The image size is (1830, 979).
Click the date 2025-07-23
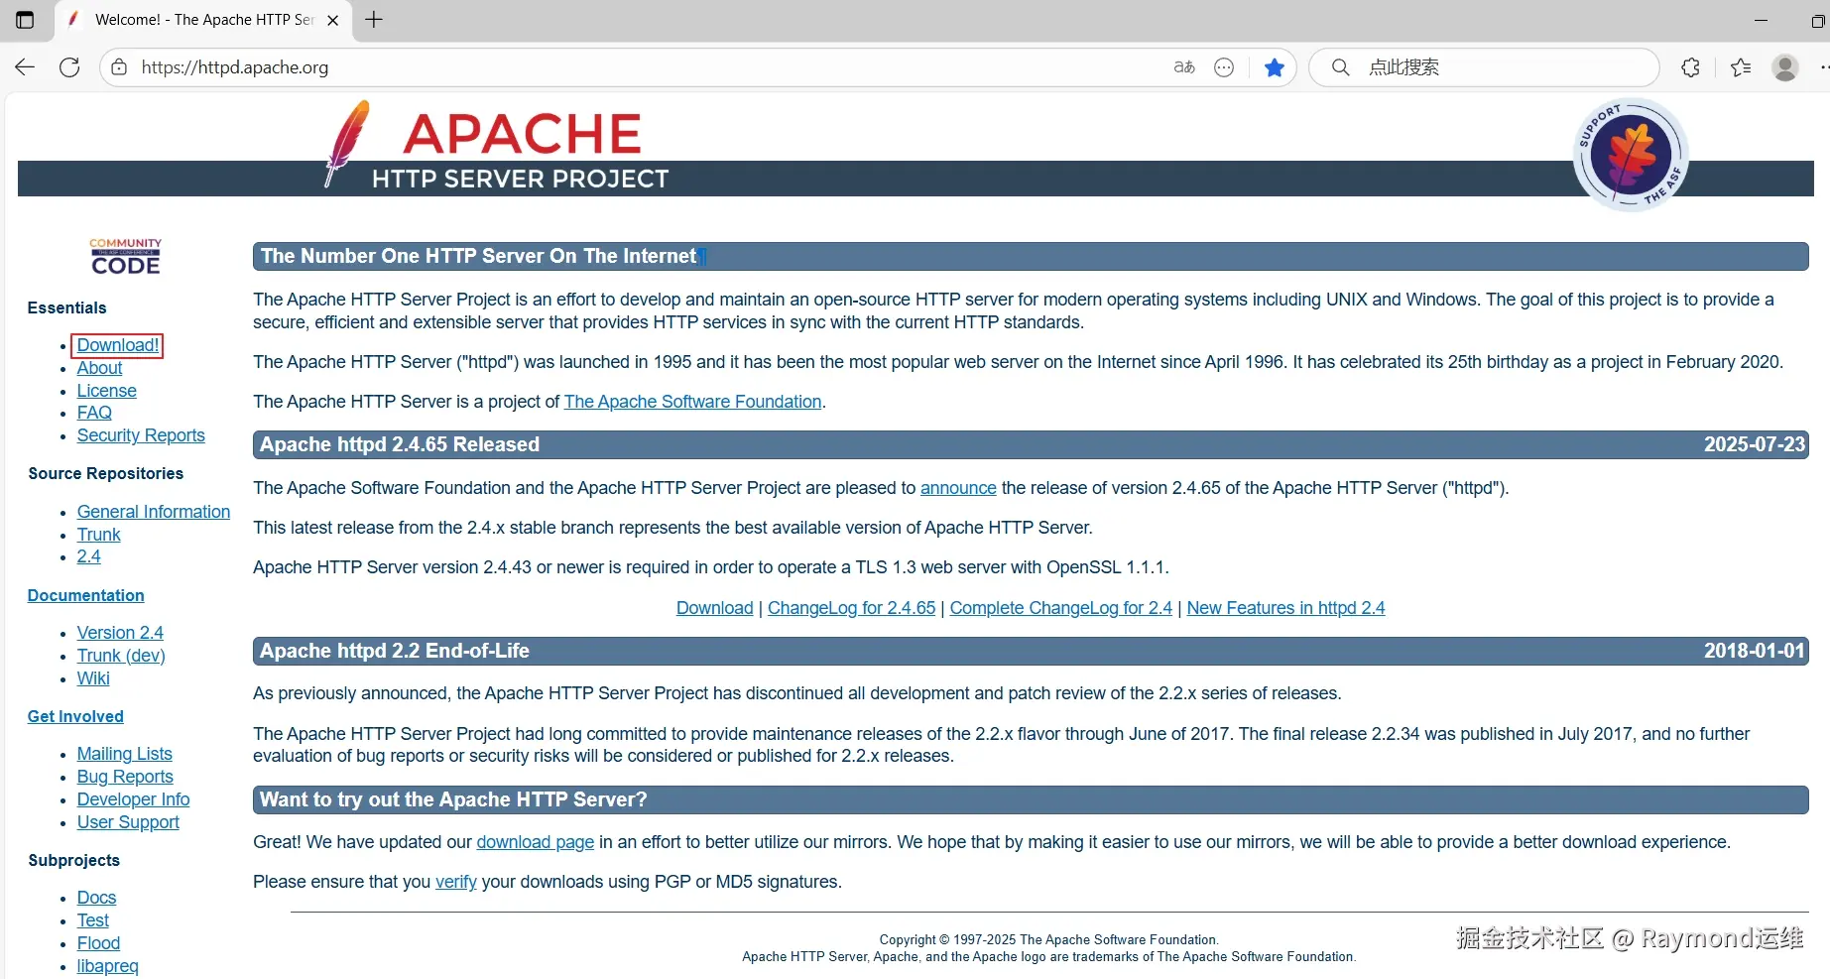pos(1754,444)
